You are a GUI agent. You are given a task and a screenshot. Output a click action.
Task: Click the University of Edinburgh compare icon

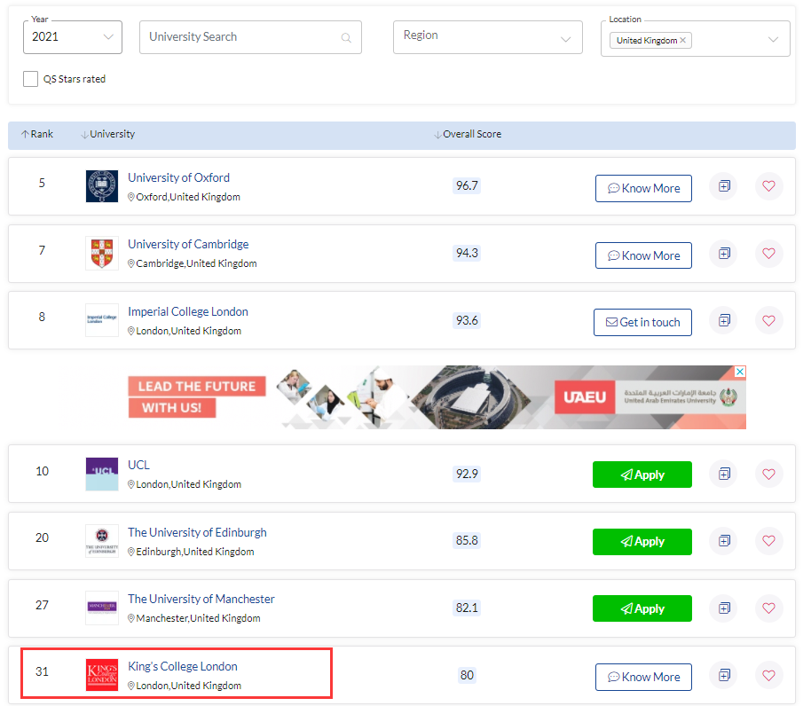[x=724, y=541]
